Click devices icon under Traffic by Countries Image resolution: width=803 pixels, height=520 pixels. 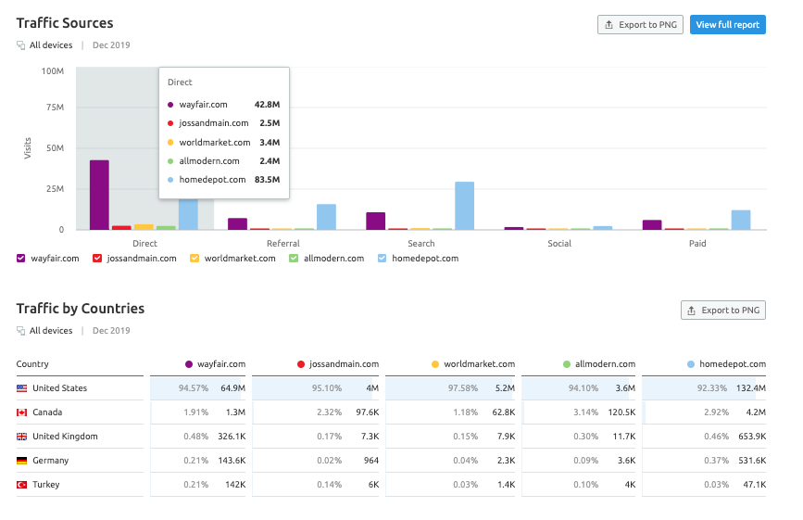(21, 331)
